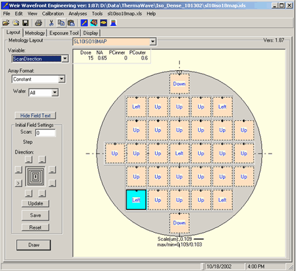Select the Left field at wafer center
This screenshot has height=271, width=296.
179,154
